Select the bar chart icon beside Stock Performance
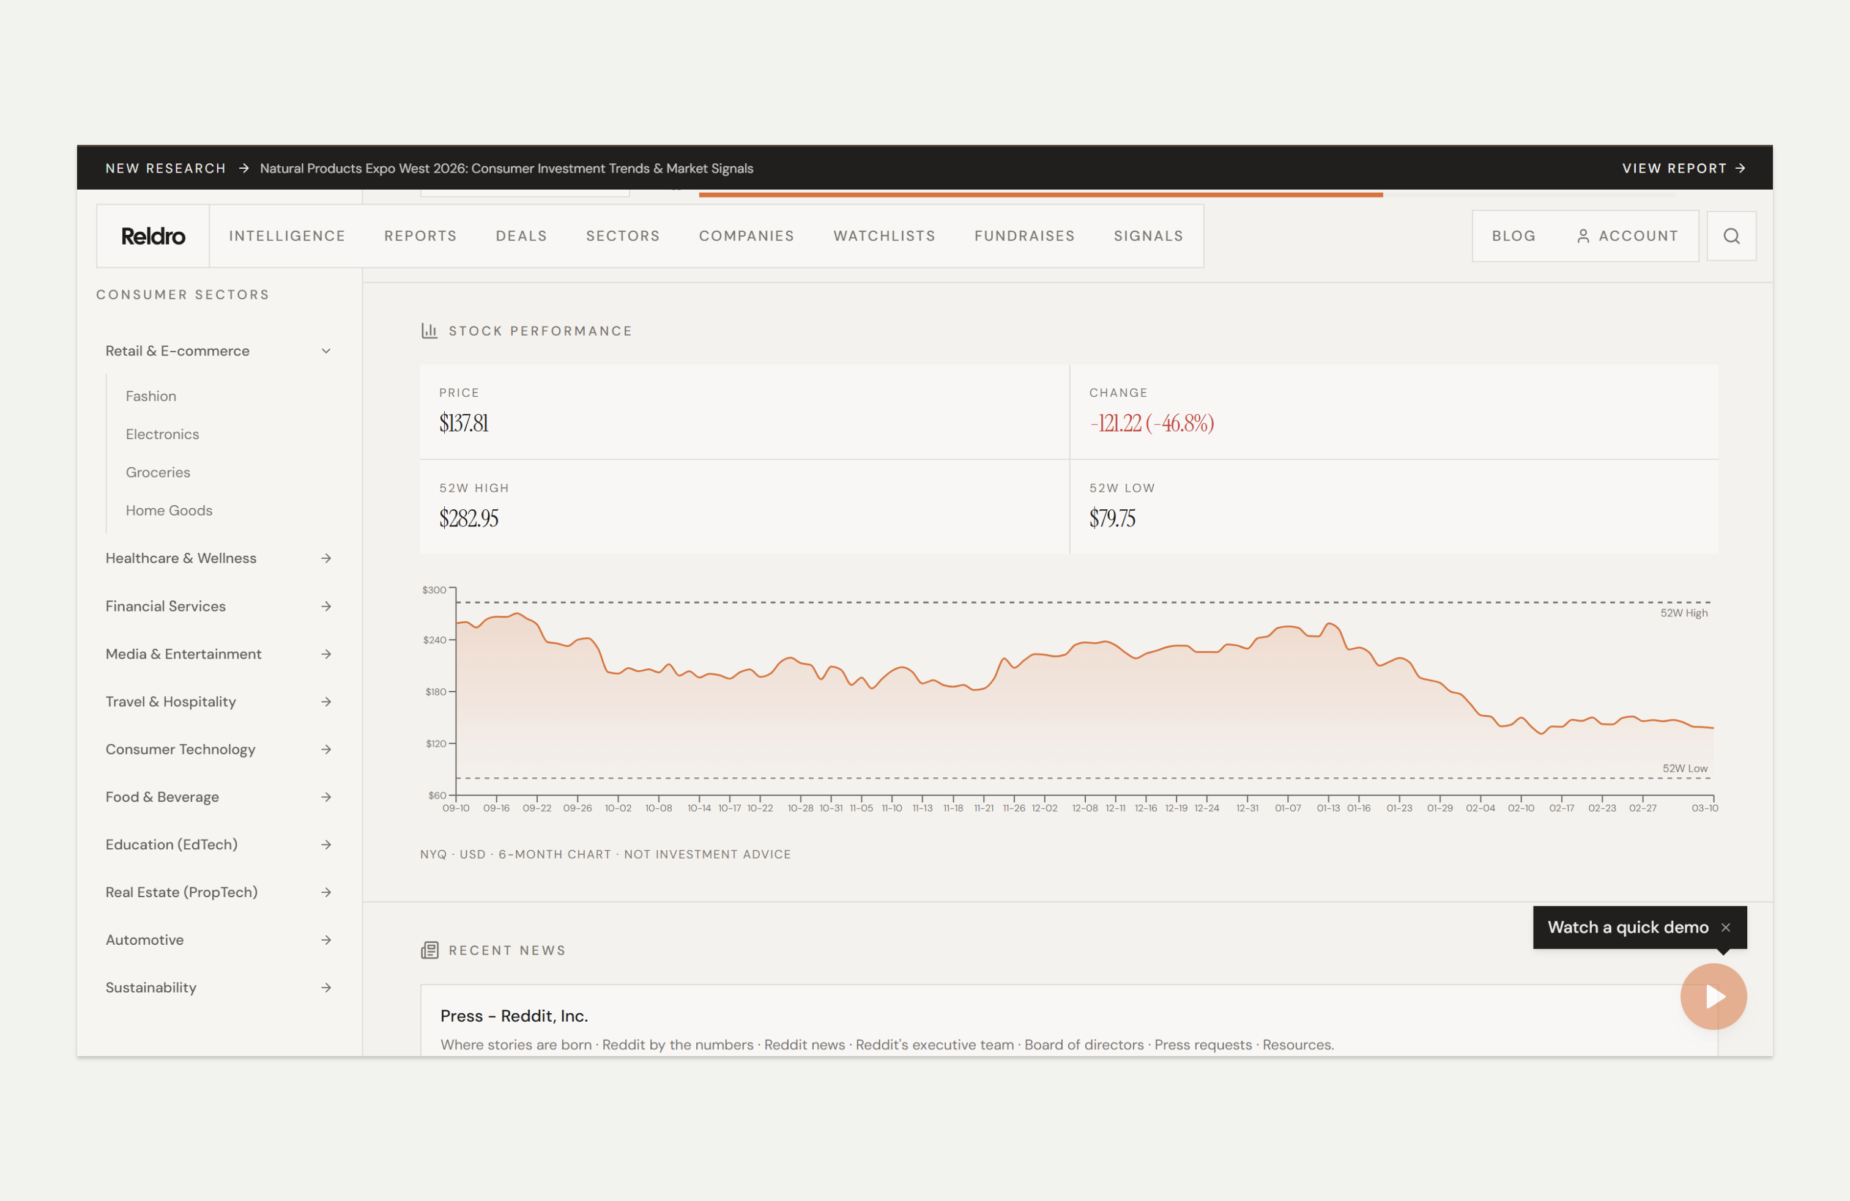Screen dimensions: 1850x1201 tap(430, 330)
